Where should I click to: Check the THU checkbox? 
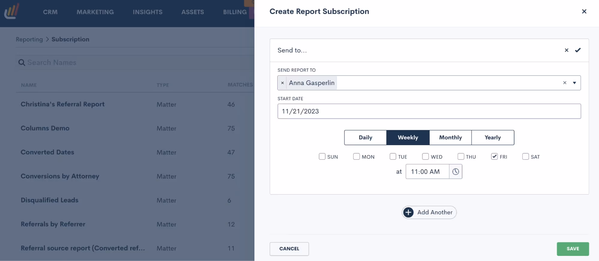(x=461, y=156)
